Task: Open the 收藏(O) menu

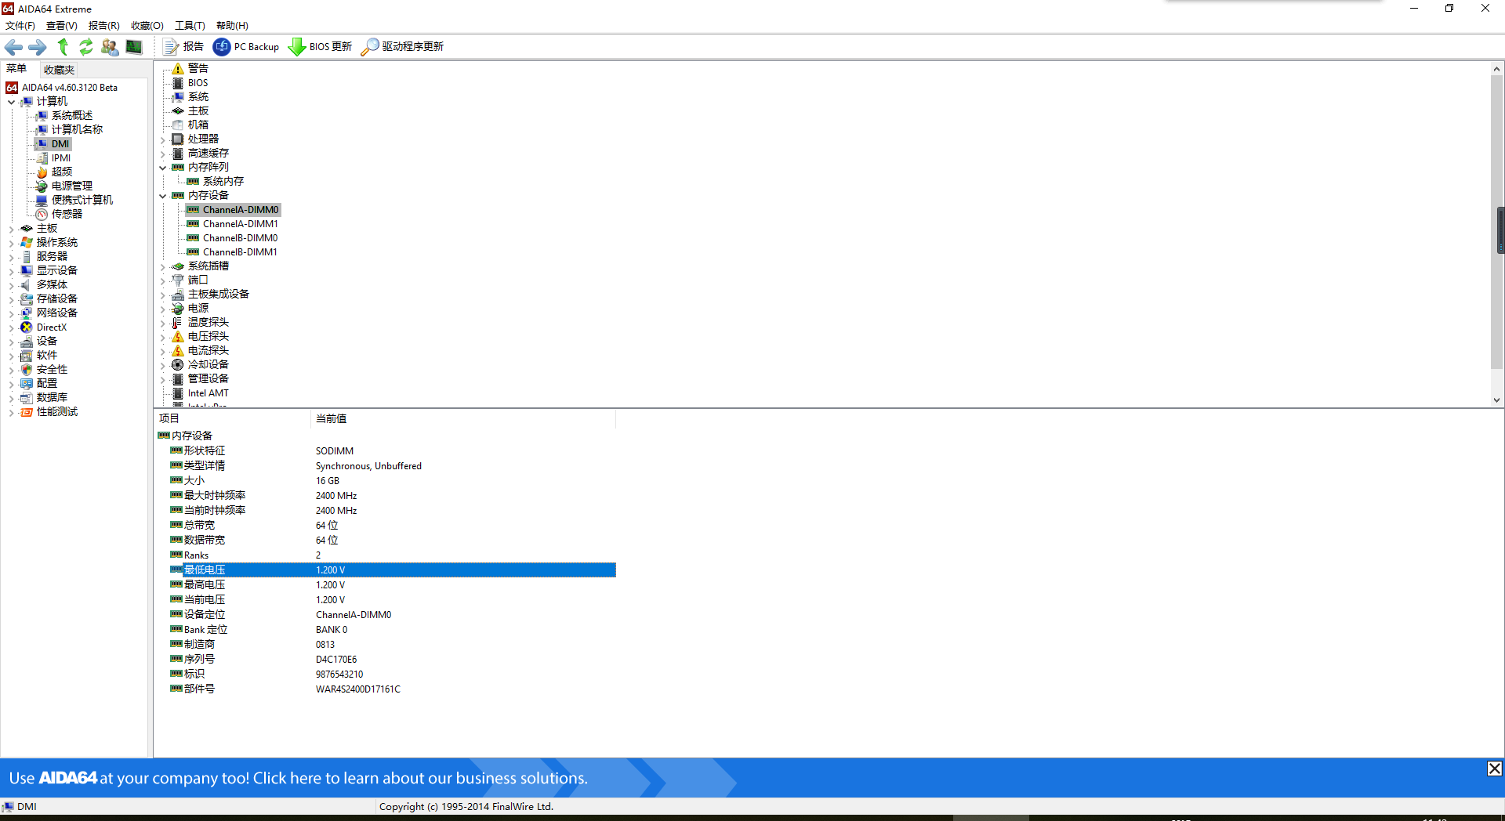Action: (147, 26)
